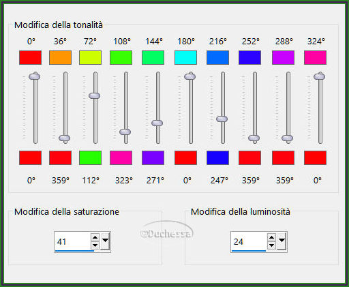Open the saturation value dropdown

pyautogui.click(x=105, y=241)
